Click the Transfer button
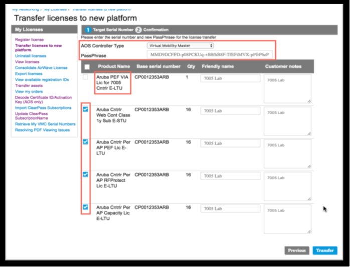 [325, 250]
